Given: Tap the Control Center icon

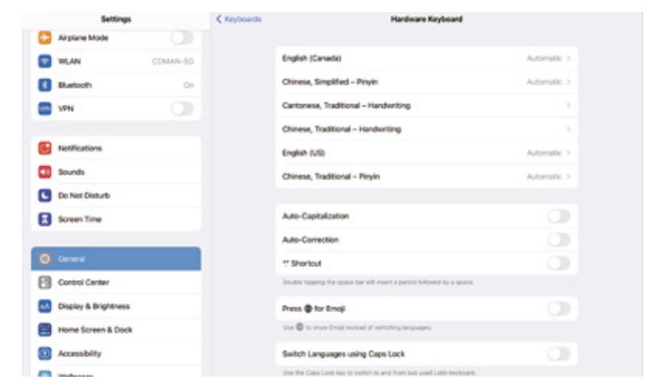Looking at the screenshot, I should tap(44, 282).
